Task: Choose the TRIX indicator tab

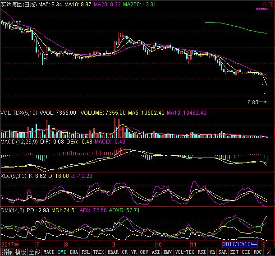Action: [x=98, y=252]
